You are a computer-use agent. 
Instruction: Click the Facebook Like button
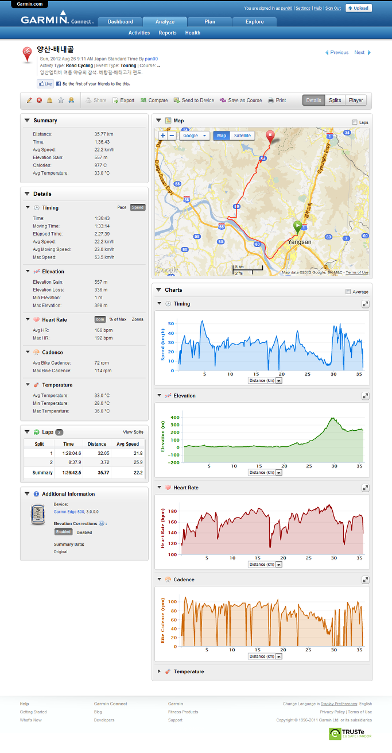click(45, 84)
